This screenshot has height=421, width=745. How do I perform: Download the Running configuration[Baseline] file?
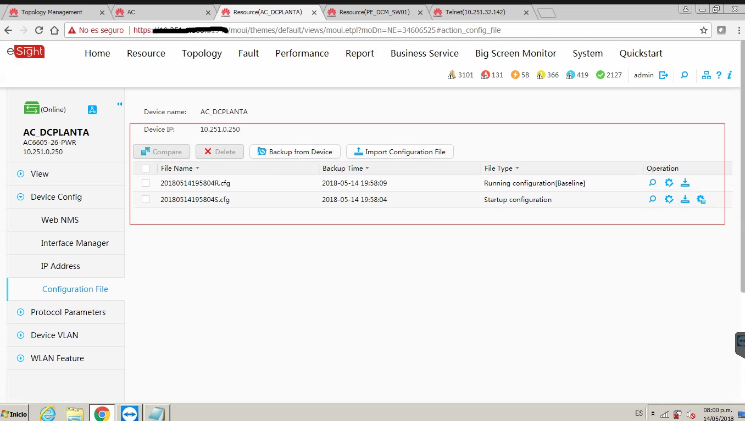click(x=685, y=183)
